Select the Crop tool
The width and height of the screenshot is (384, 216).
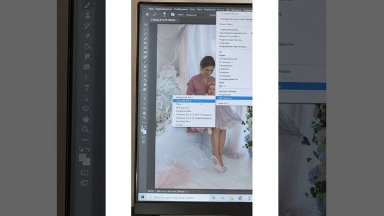(x=145, y=43)
